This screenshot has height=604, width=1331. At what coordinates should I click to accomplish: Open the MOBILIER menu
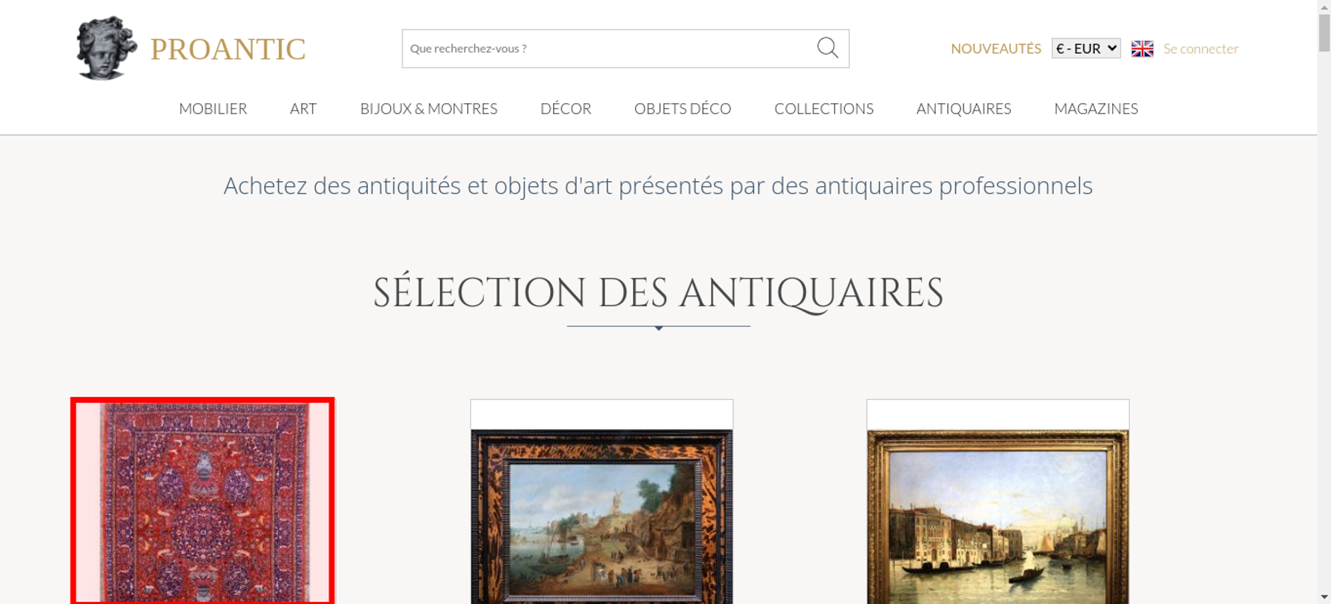(213, 108)
